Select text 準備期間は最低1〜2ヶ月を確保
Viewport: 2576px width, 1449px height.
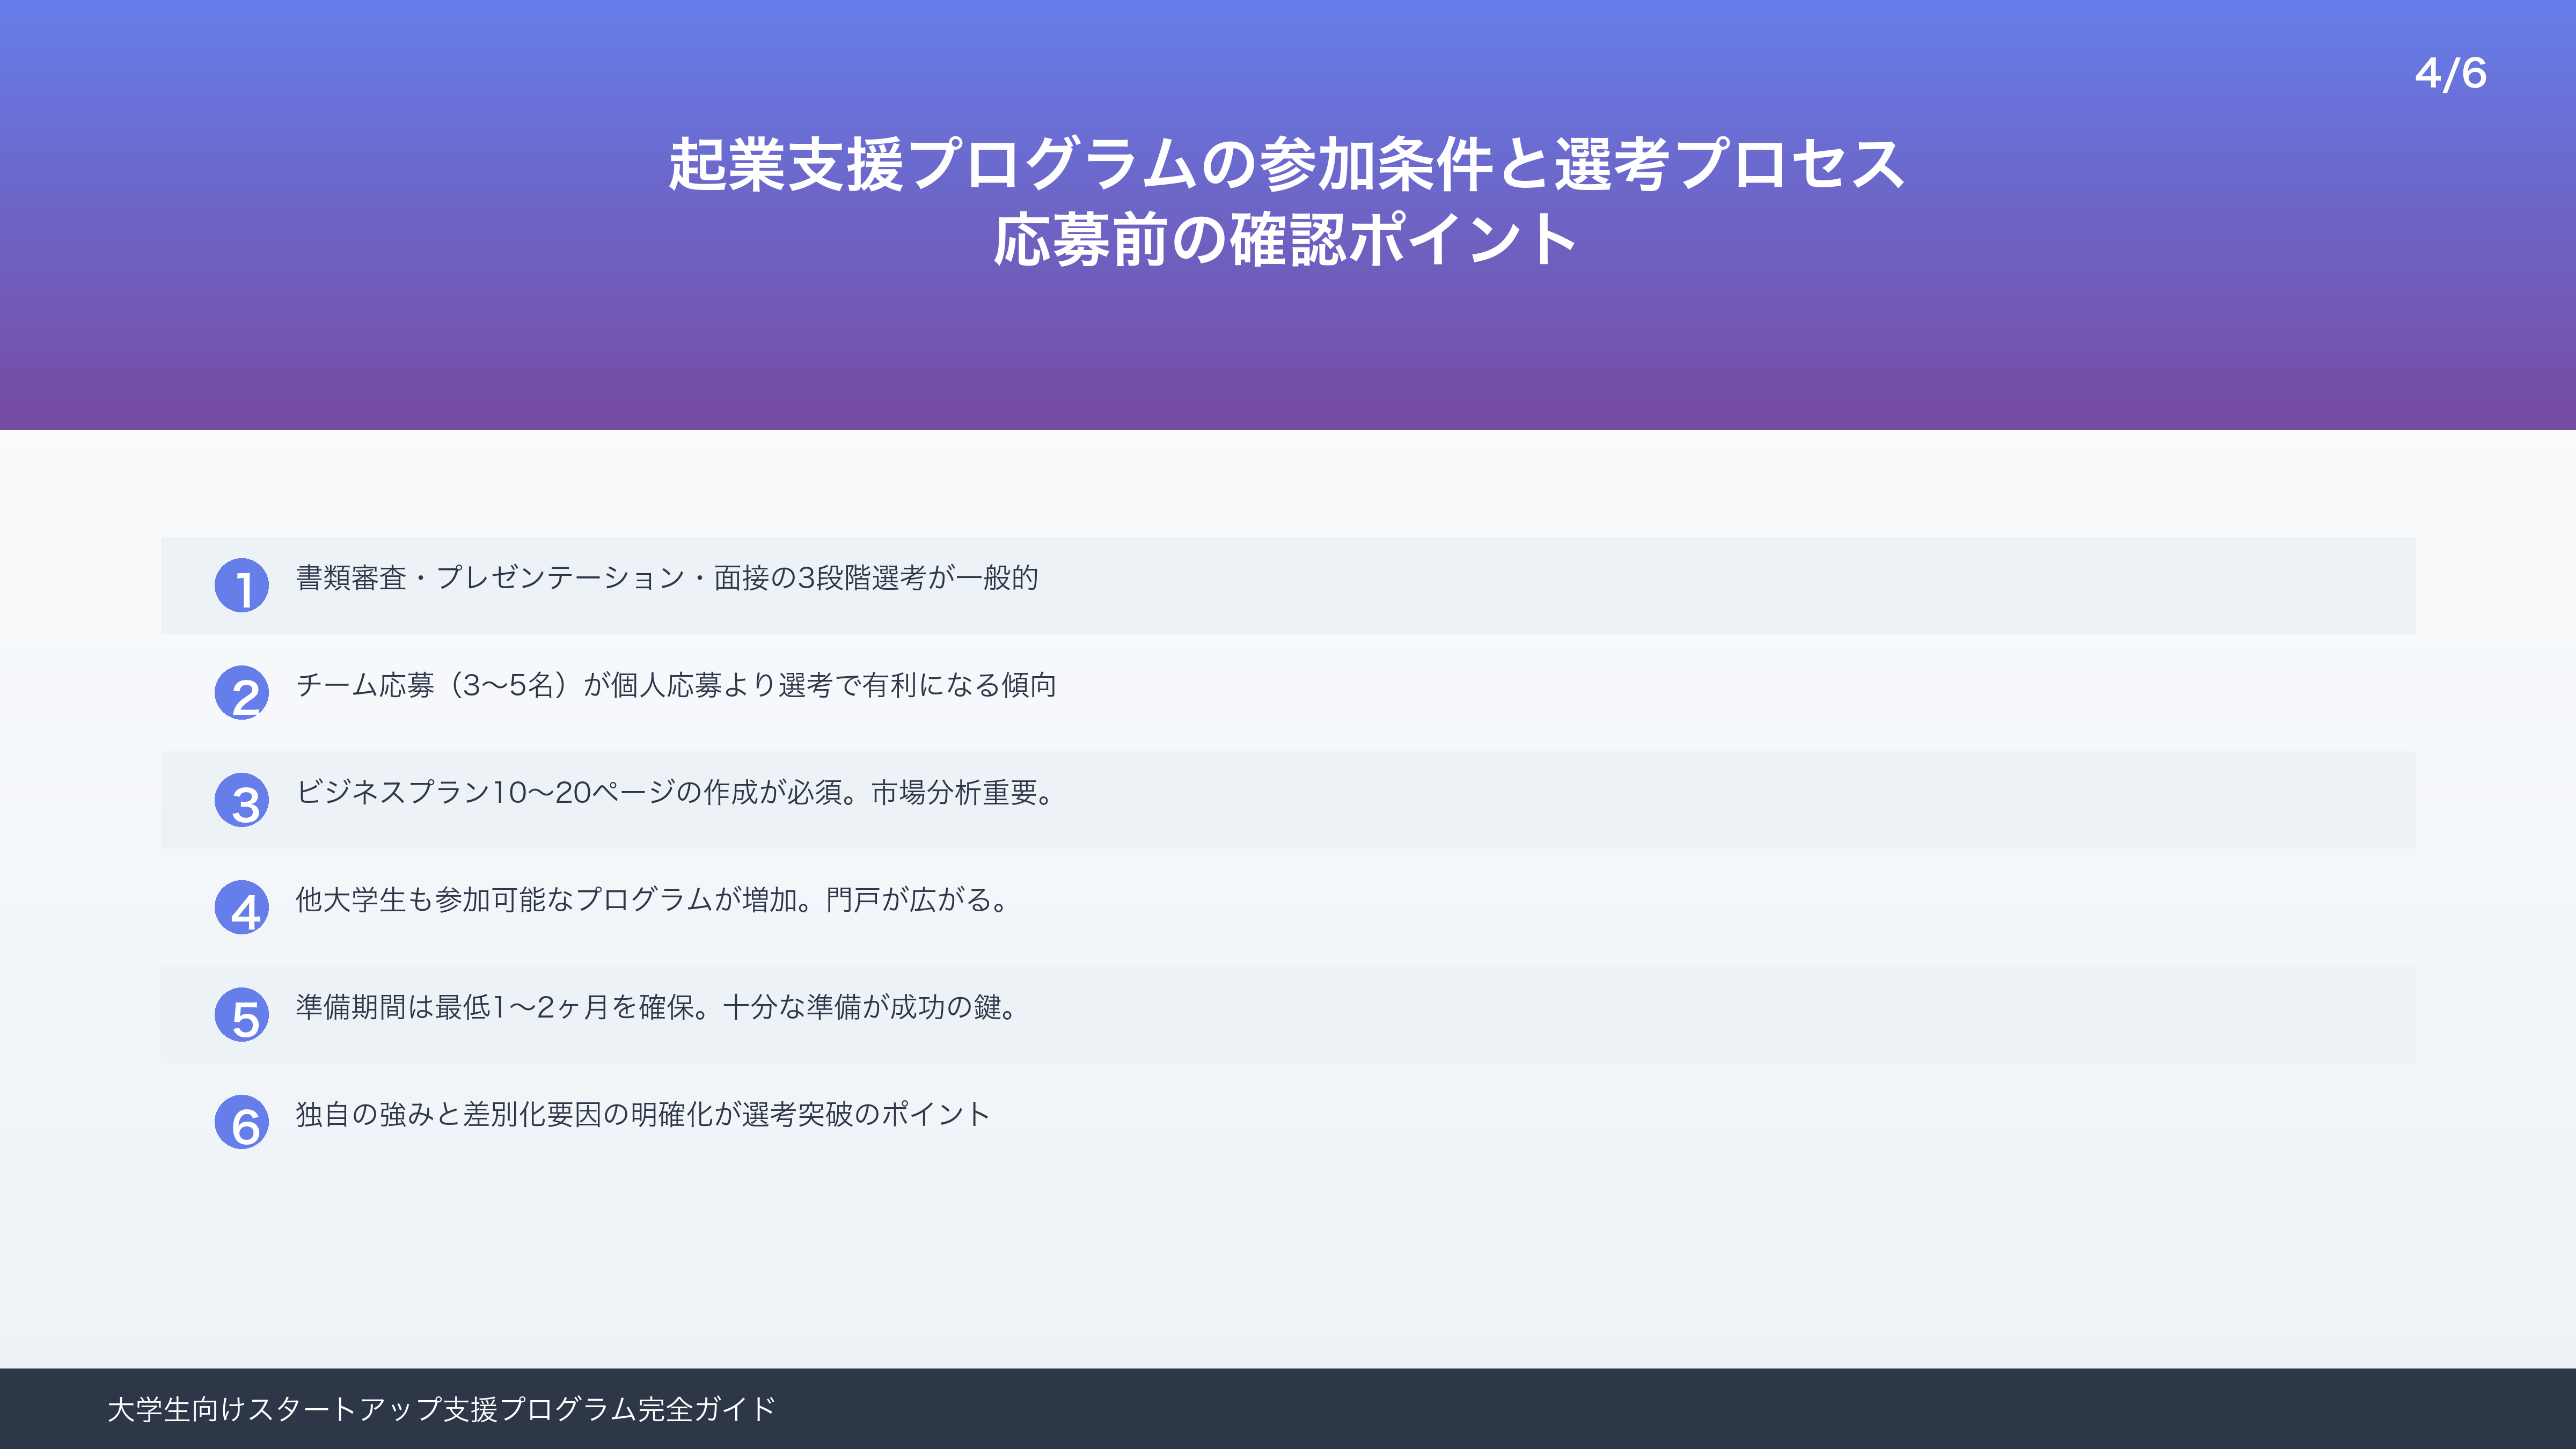[x=495, y=1006]
